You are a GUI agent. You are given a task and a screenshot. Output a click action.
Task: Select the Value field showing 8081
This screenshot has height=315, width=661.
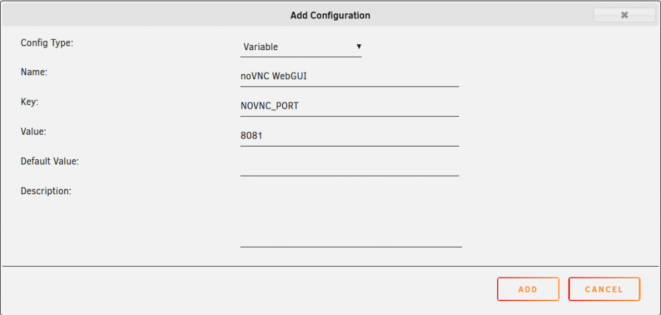(350, 136)
